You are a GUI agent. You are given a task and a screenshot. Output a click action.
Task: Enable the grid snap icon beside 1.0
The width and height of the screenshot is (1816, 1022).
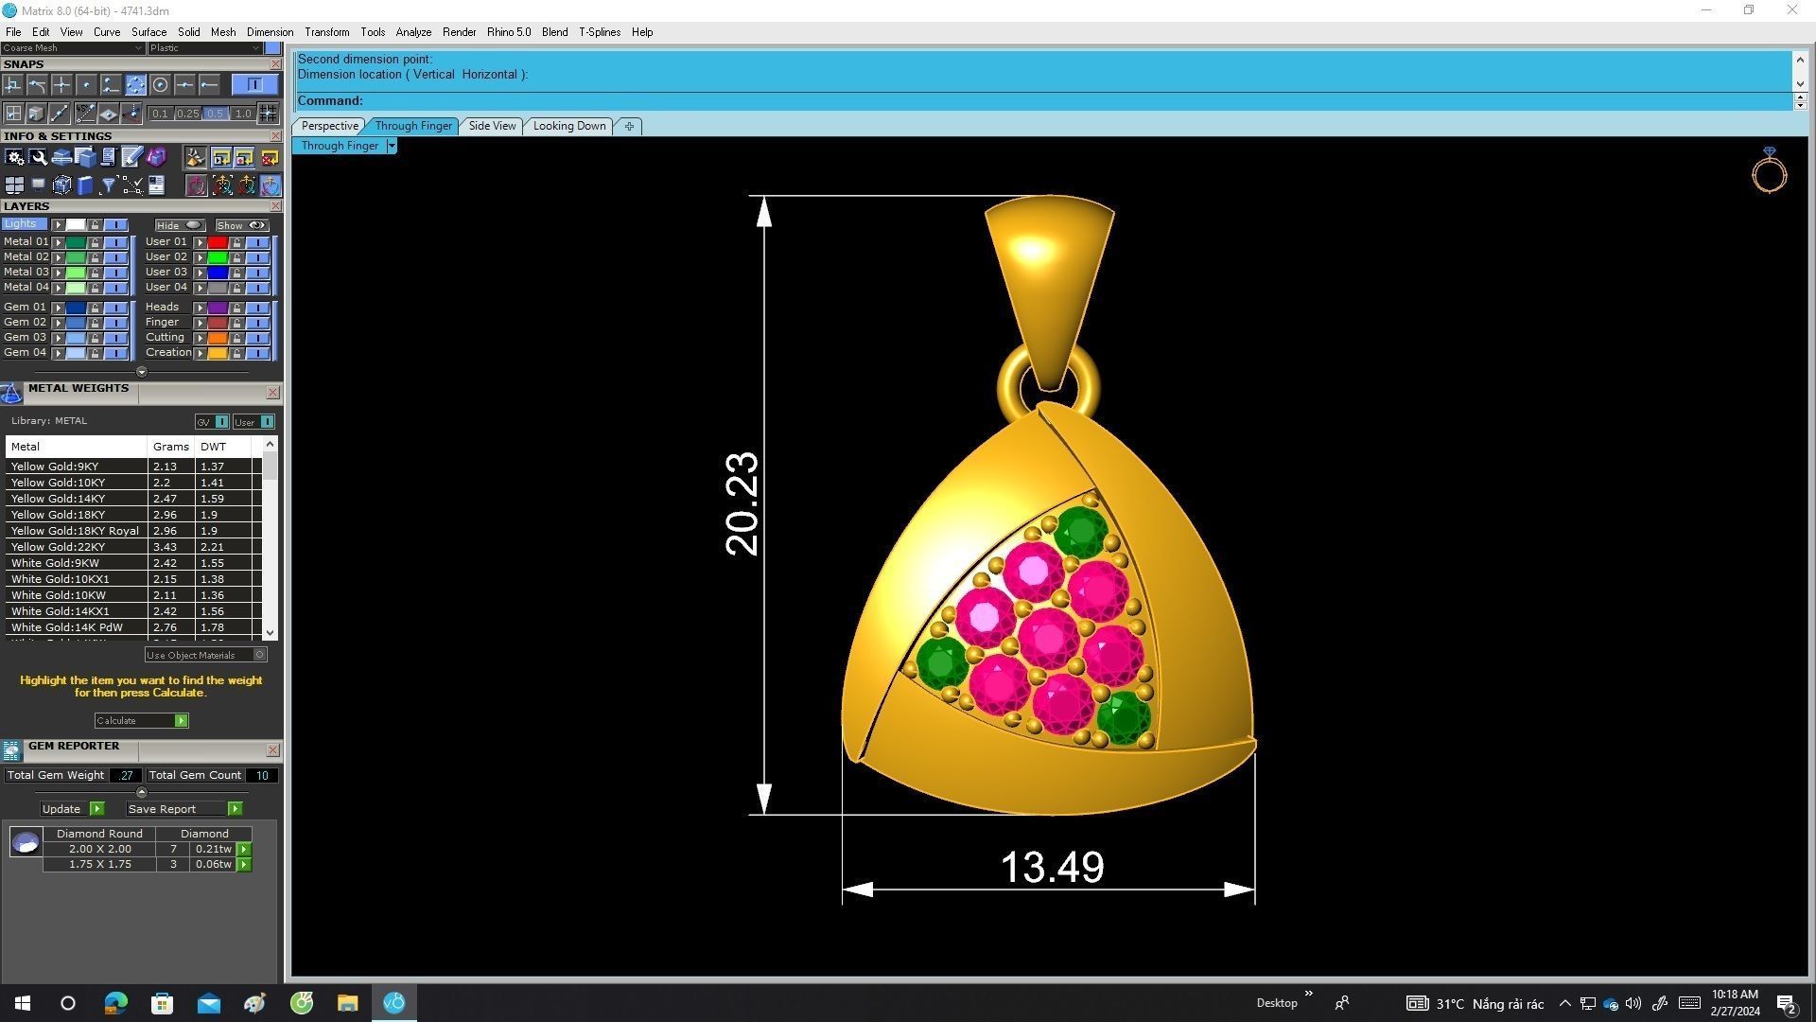269,114
